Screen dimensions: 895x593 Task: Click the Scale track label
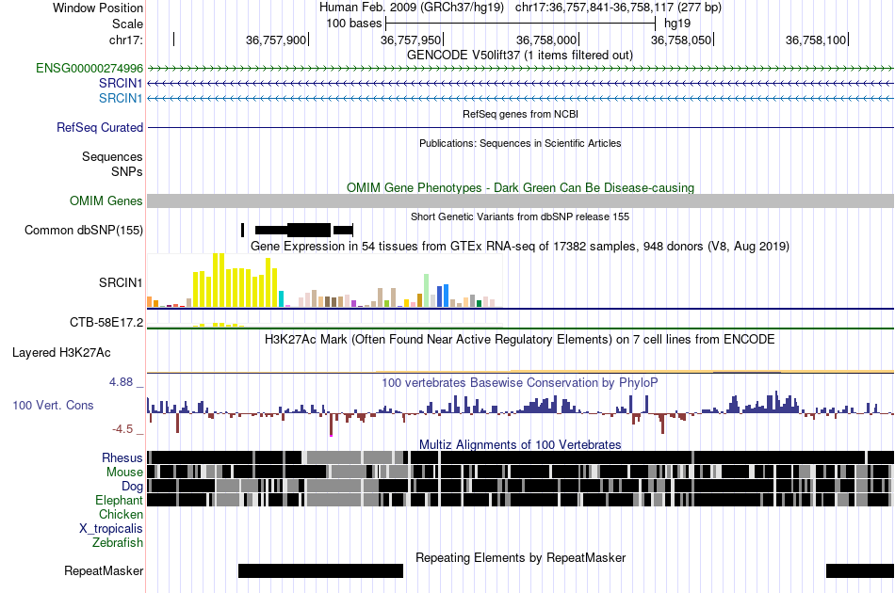[x=127, y=24]
